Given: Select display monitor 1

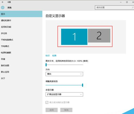Looking at the screenshot, I should click(x=74, y=37).
